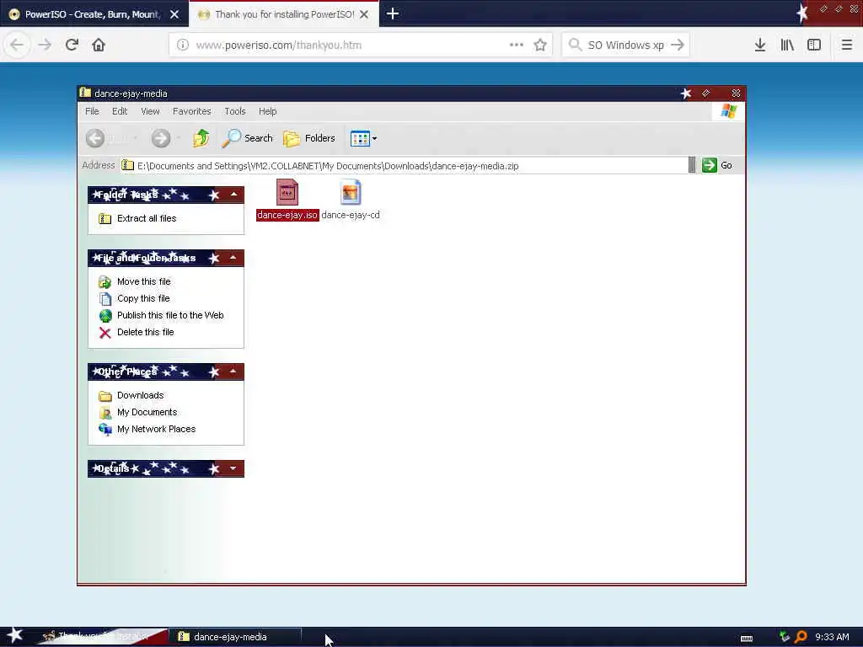Viewport: 863px width, 647px height.
Task: Collapse the Other Places panel
Action: point(233,372)
